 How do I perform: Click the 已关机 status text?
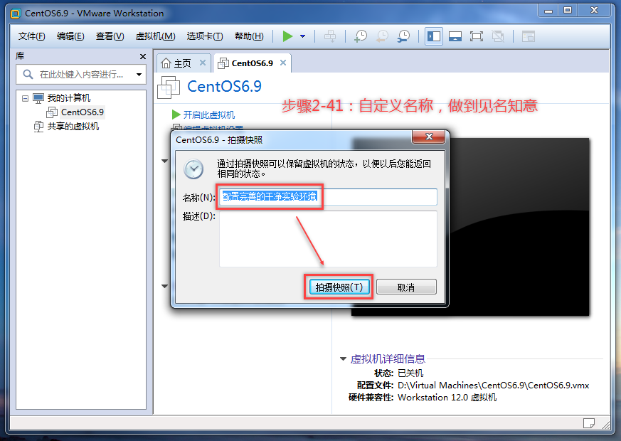[410, 373]
